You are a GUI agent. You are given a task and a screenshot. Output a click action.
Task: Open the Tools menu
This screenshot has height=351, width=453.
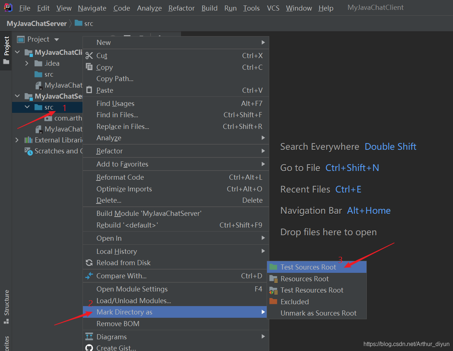click(251, 8)
